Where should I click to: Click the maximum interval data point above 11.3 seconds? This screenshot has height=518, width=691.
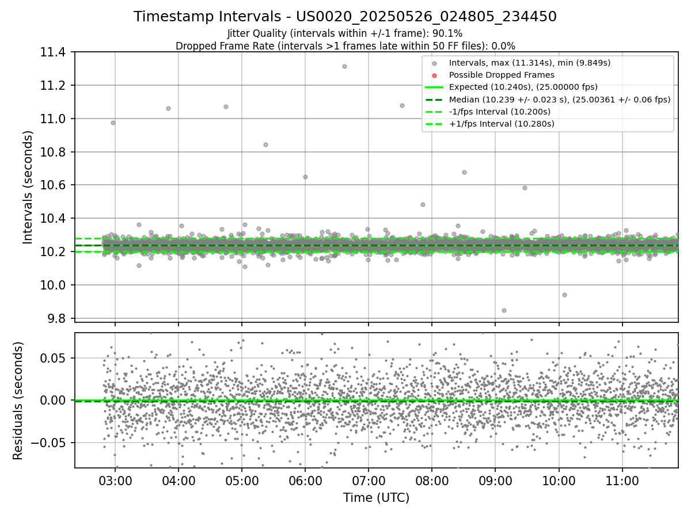click(344, 66)
